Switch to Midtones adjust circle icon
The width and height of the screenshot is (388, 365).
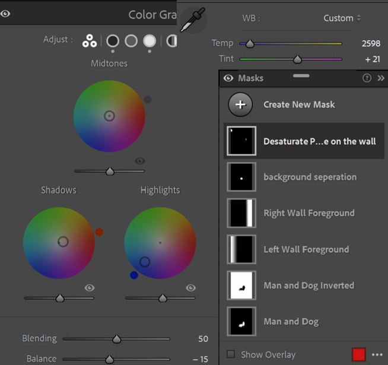pyautogui.click(x=131, y=41)
